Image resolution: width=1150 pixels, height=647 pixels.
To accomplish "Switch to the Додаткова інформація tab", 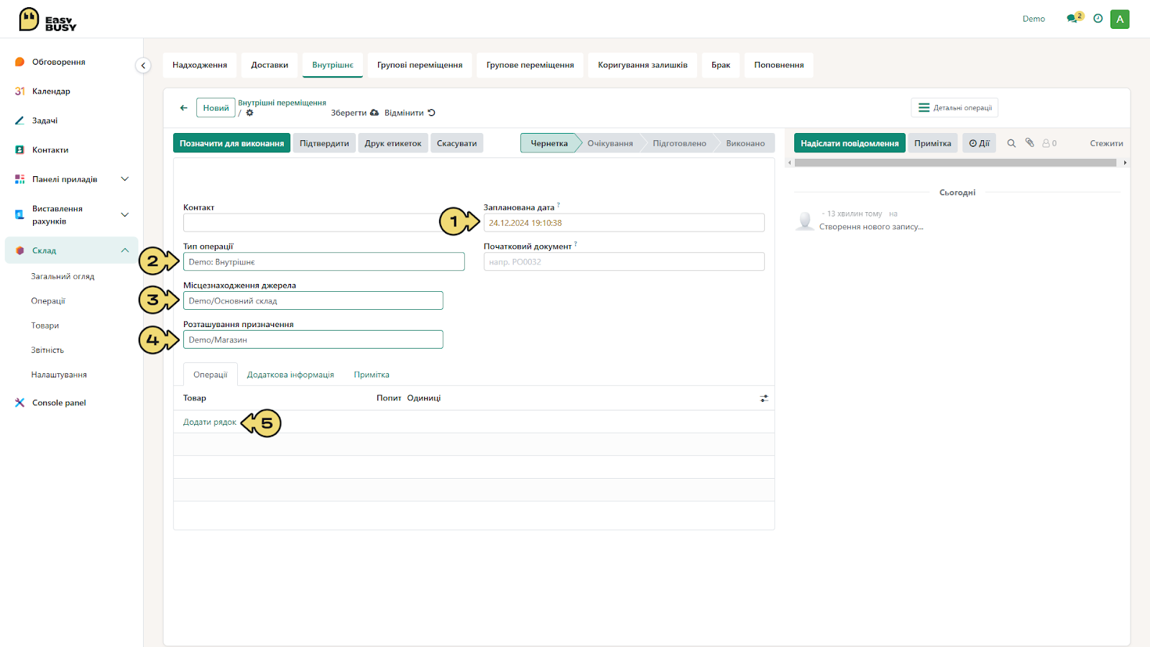I will click(290, 375).
